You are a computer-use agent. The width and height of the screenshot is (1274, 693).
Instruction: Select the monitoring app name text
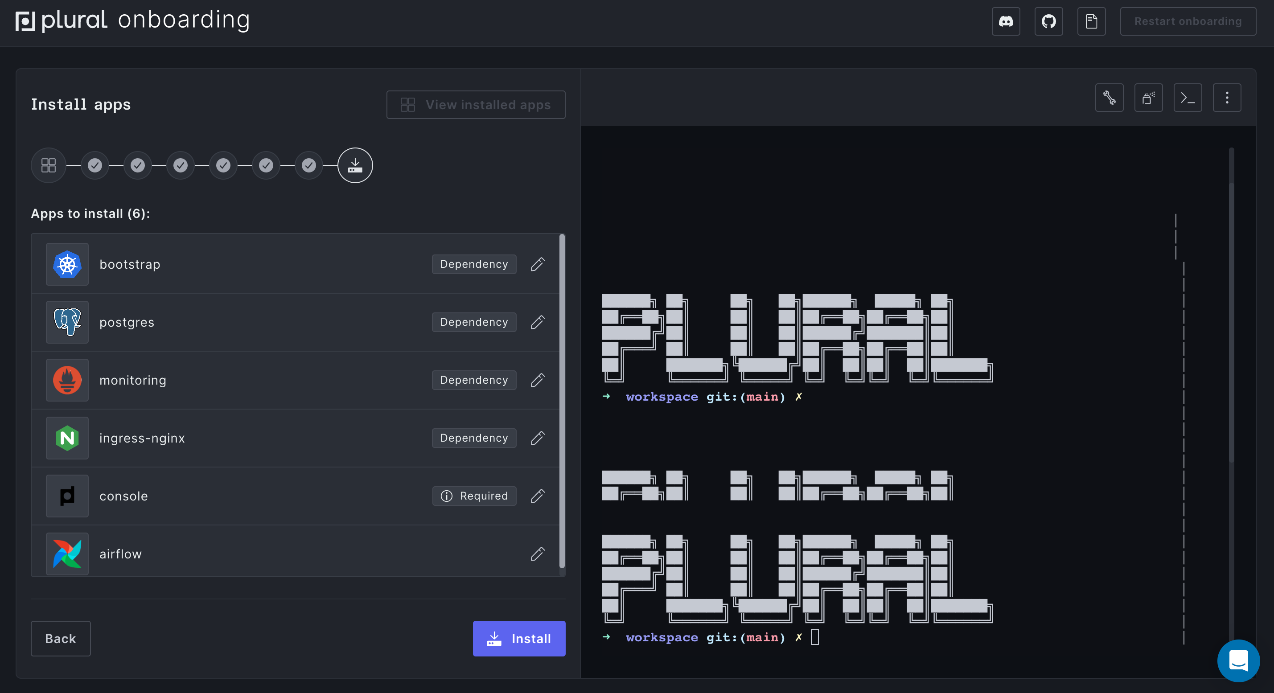[133, 381]
